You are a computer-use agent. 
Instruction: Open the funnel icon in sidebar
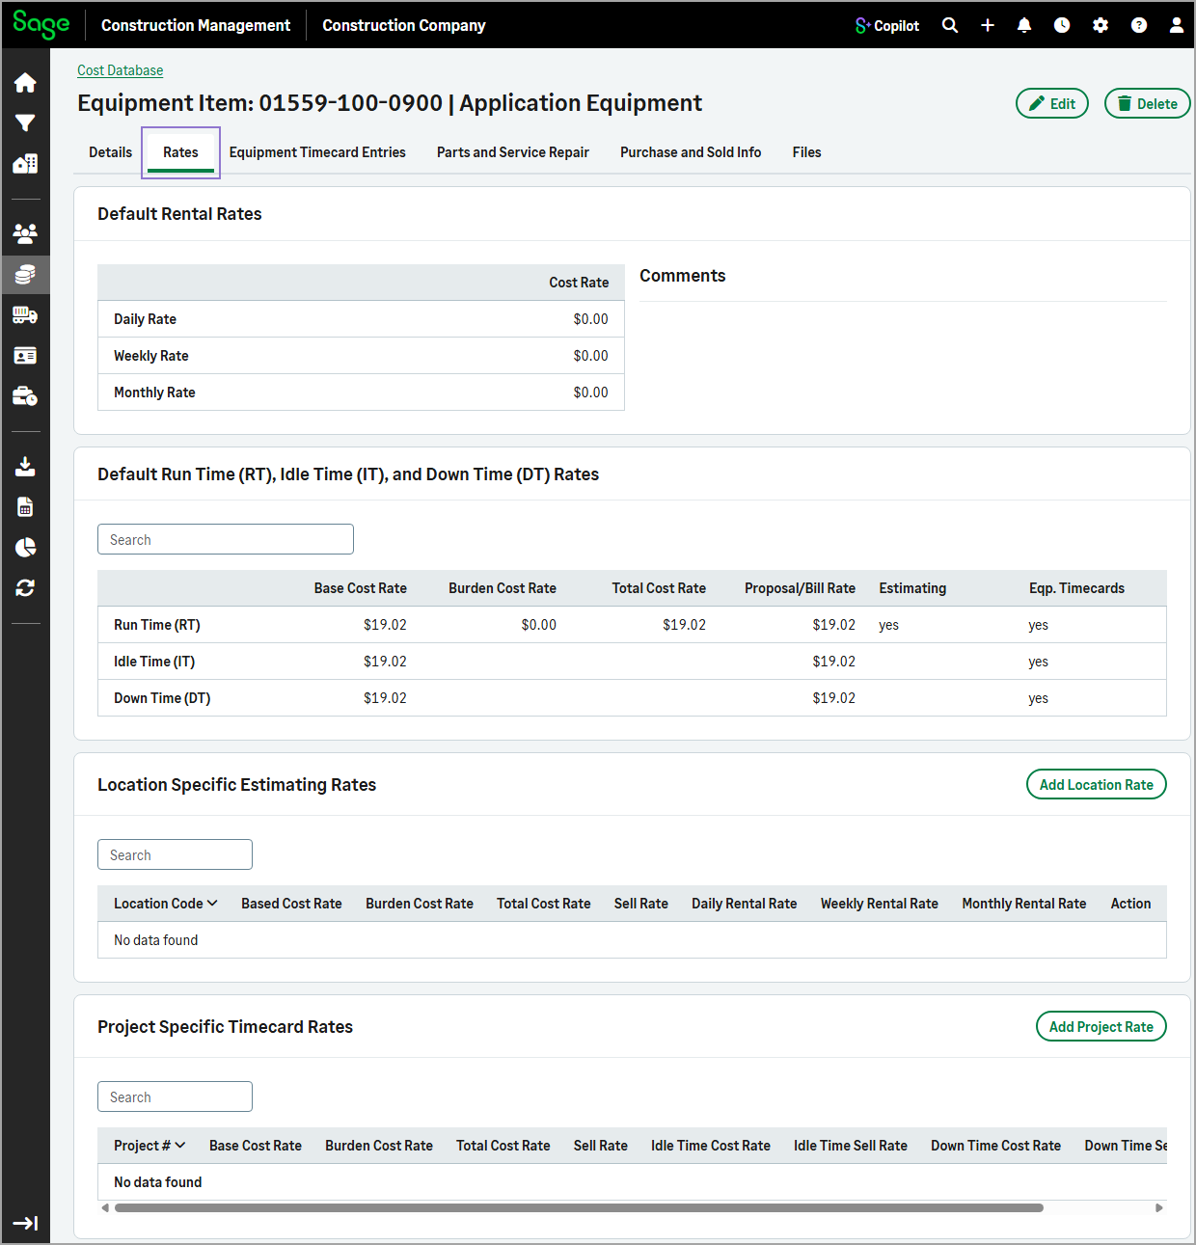click(x=26, y=123)
